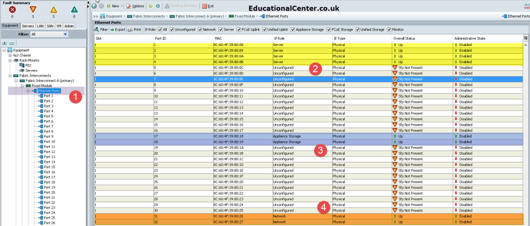Click Fixed Module in the breadcrumb
The height and width of the screenshot is (226, 530).
pyautogui.click(x=245, y=16)
